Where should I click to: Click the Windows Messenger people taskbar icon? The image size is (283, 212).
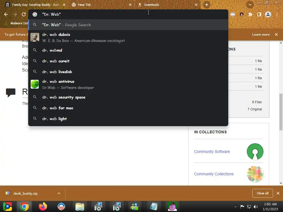[x=135, y=207]
